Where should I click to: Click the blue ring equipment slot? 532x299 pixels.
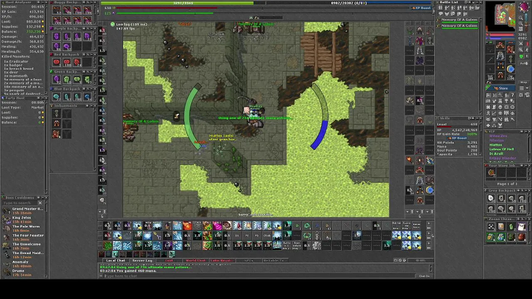point(511,69)
